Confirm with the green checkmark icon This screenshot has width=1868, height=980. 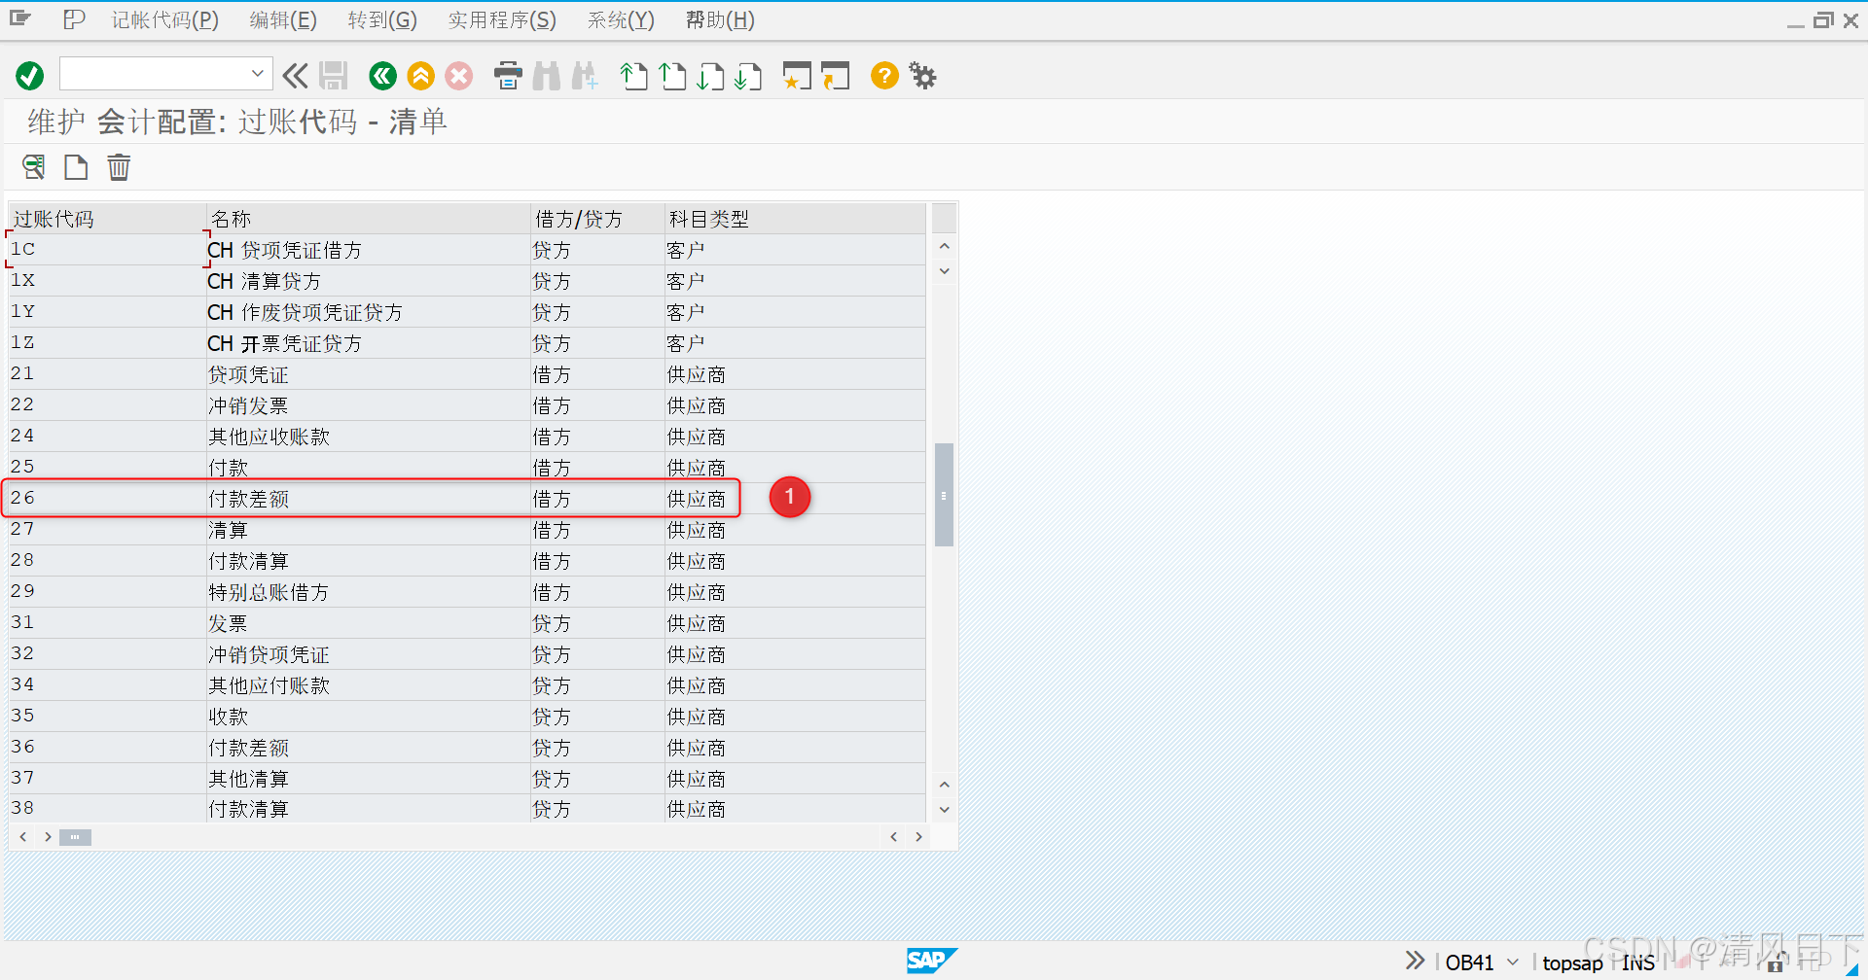point(29,75)
